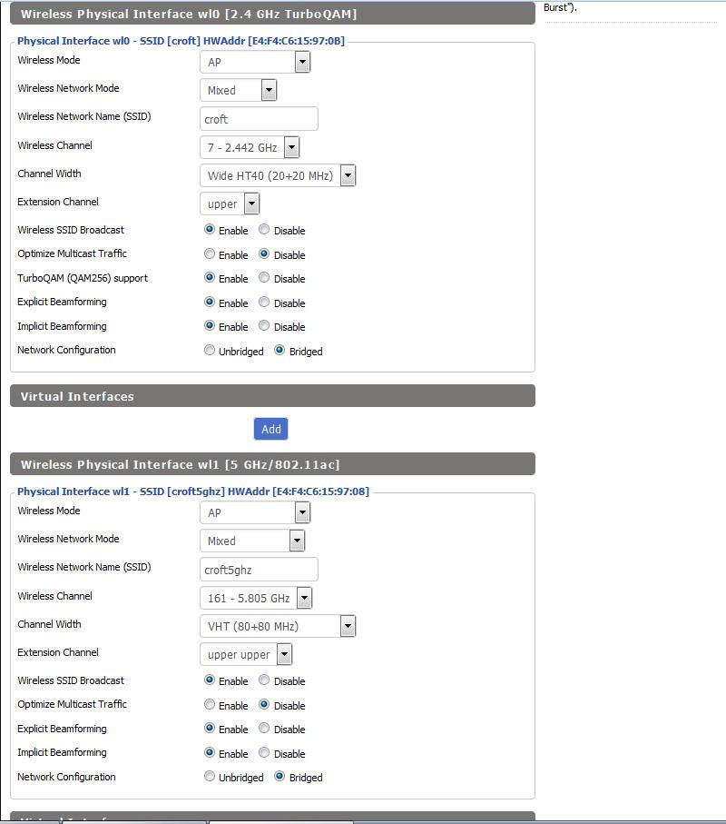The width and height of the screenshot is (726, 824).
Task: Set wl1 Network Configuration to Unbridged
Action: [210, 777]
